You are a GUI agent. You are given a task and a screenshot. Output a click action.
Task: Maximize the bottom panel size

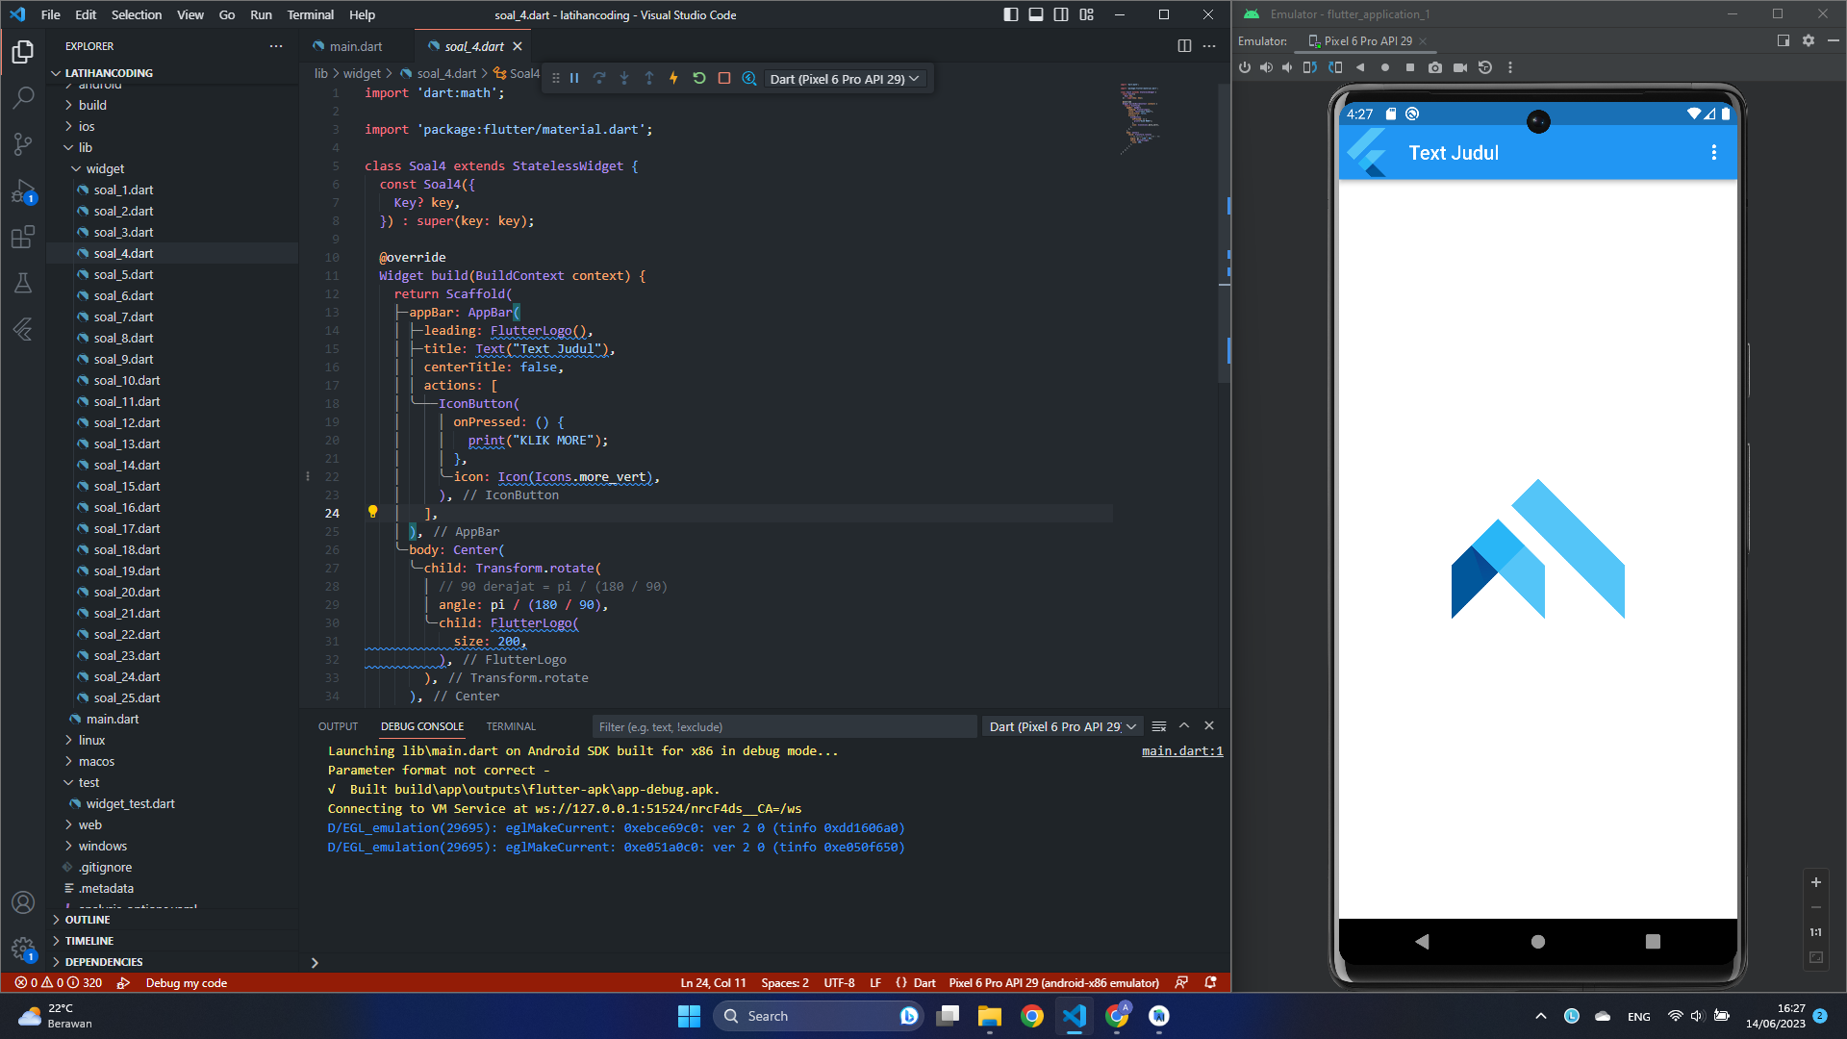1184,726
